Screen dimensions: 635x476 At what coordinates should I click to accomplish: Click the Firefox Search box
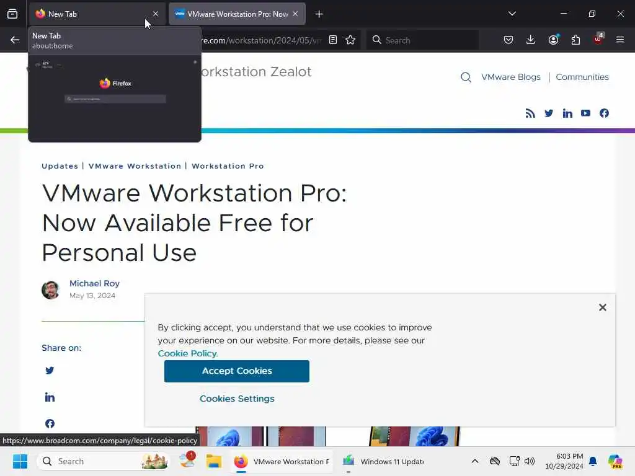pyautogui.click(x=422, y=40)
